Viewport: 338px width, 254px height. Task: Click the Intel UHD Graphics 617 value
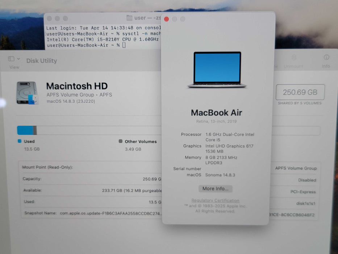point(229,149)
